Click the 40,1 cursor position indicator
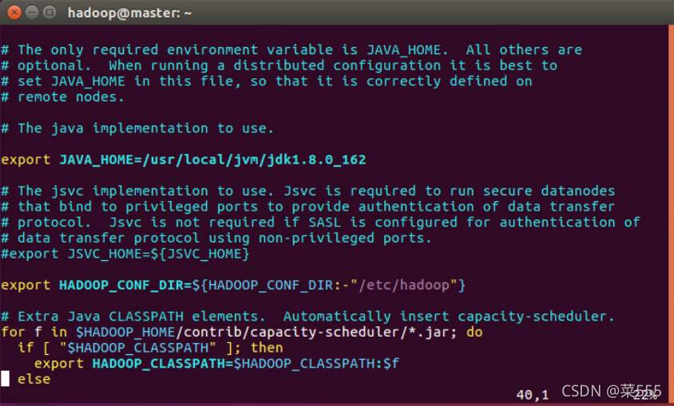 [x=533, y=394]
